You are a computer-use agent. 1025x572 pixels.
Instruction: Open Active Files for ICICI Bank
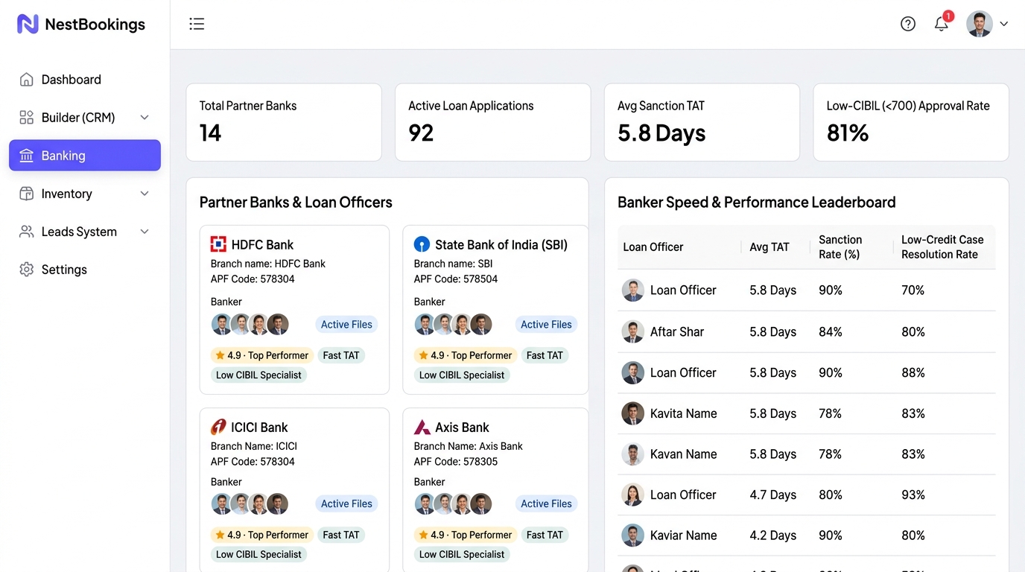(x=346, y=504)
